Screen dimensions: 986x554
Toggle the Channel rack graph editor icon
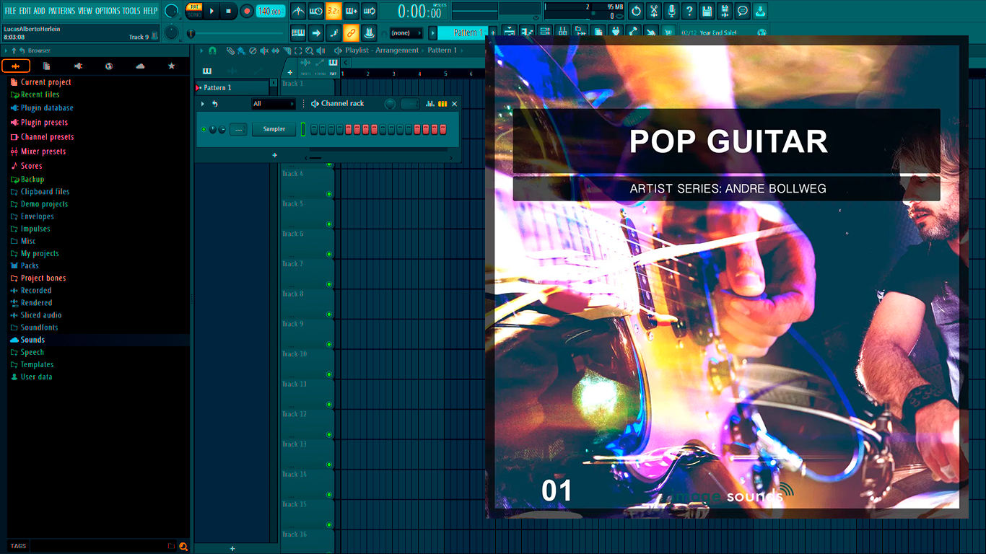pyautogui.click(x=430, y=104)
